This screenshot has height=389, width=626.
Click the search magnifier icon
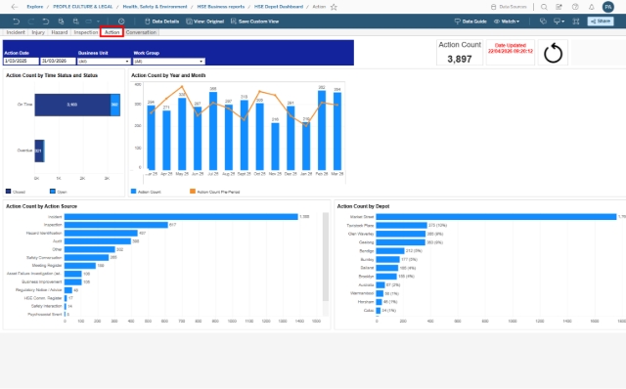coord(544,7)
